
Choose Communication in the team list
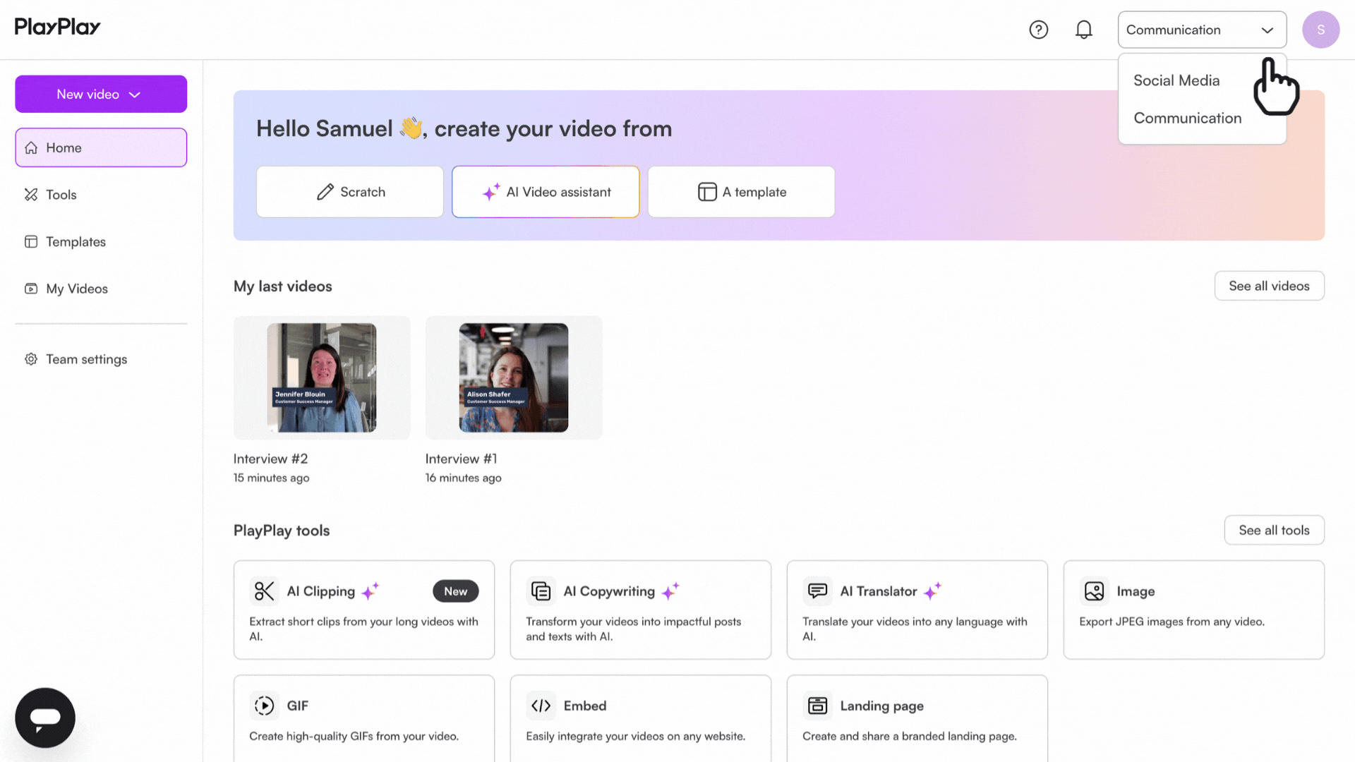click(x=1187, y=118)
